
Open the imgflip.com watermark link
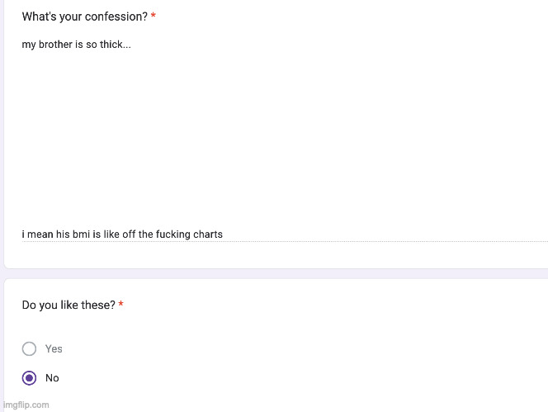pyautogui.click(x=26, y=405)
